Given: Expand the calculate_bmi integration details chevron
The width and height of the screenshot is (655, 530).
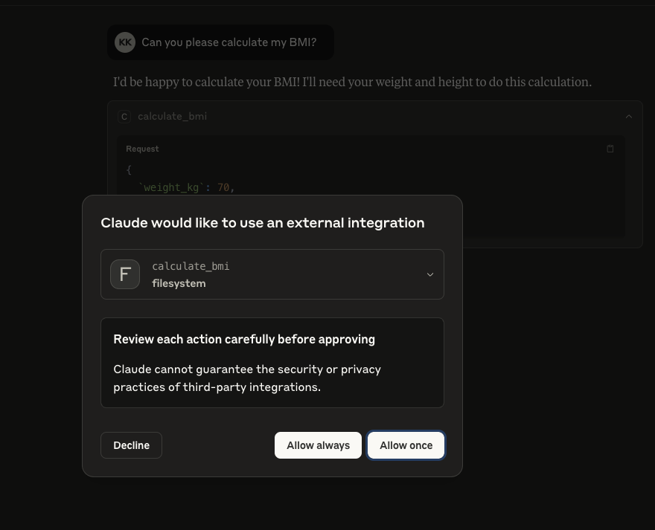Looking at the screenshot, I should coord(430,274).
